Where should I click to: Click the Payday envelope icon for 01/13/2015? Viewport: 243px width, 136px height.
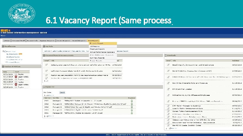[16, 74]
